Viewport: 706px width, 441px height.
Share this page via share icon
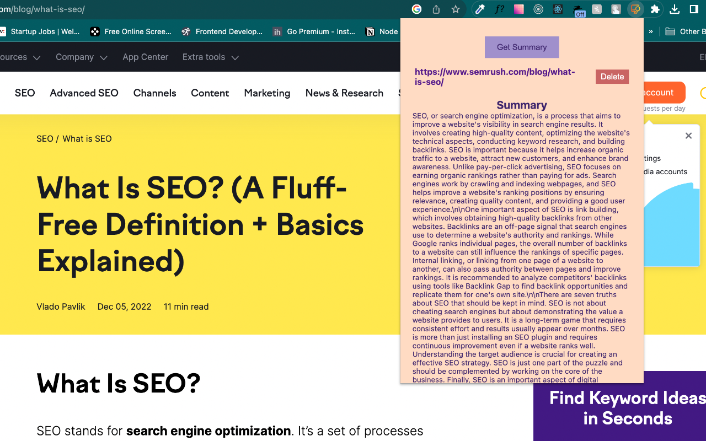click(436, 9)
